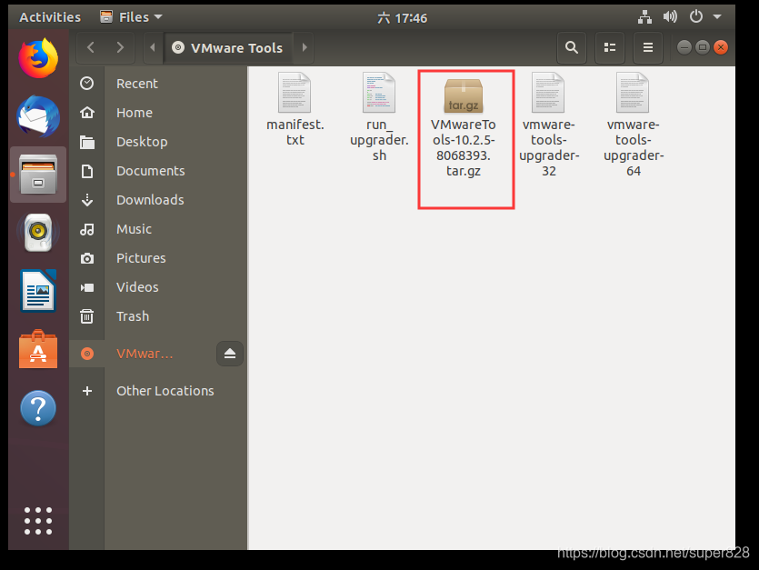
Task: Click the Home house icon
Action: tap(87, 113)
